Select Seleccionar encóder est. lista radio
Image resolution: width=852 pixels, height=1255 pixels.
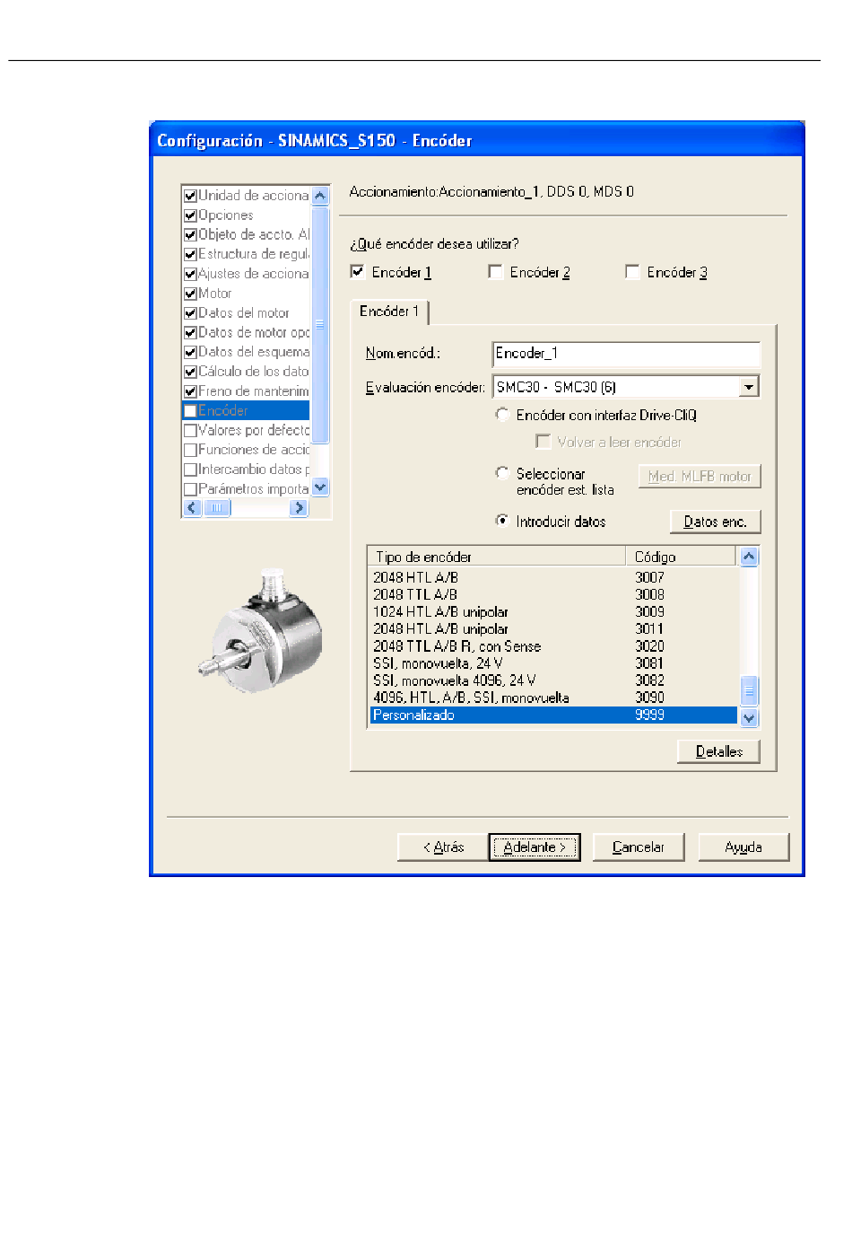[502, 473]
